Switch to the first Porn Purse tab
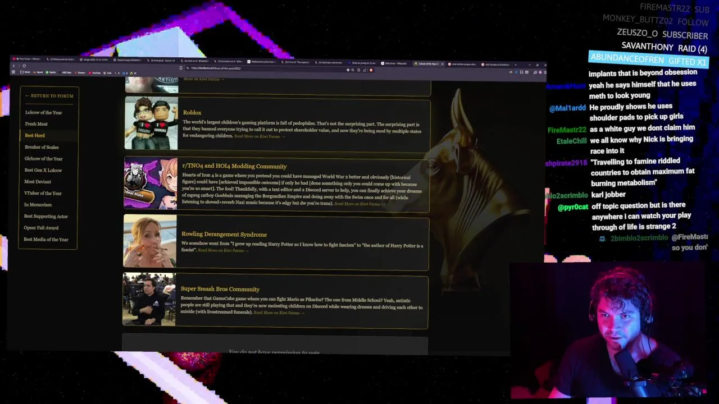The height and width of the screenshot is (404, 719). [27, 59]
